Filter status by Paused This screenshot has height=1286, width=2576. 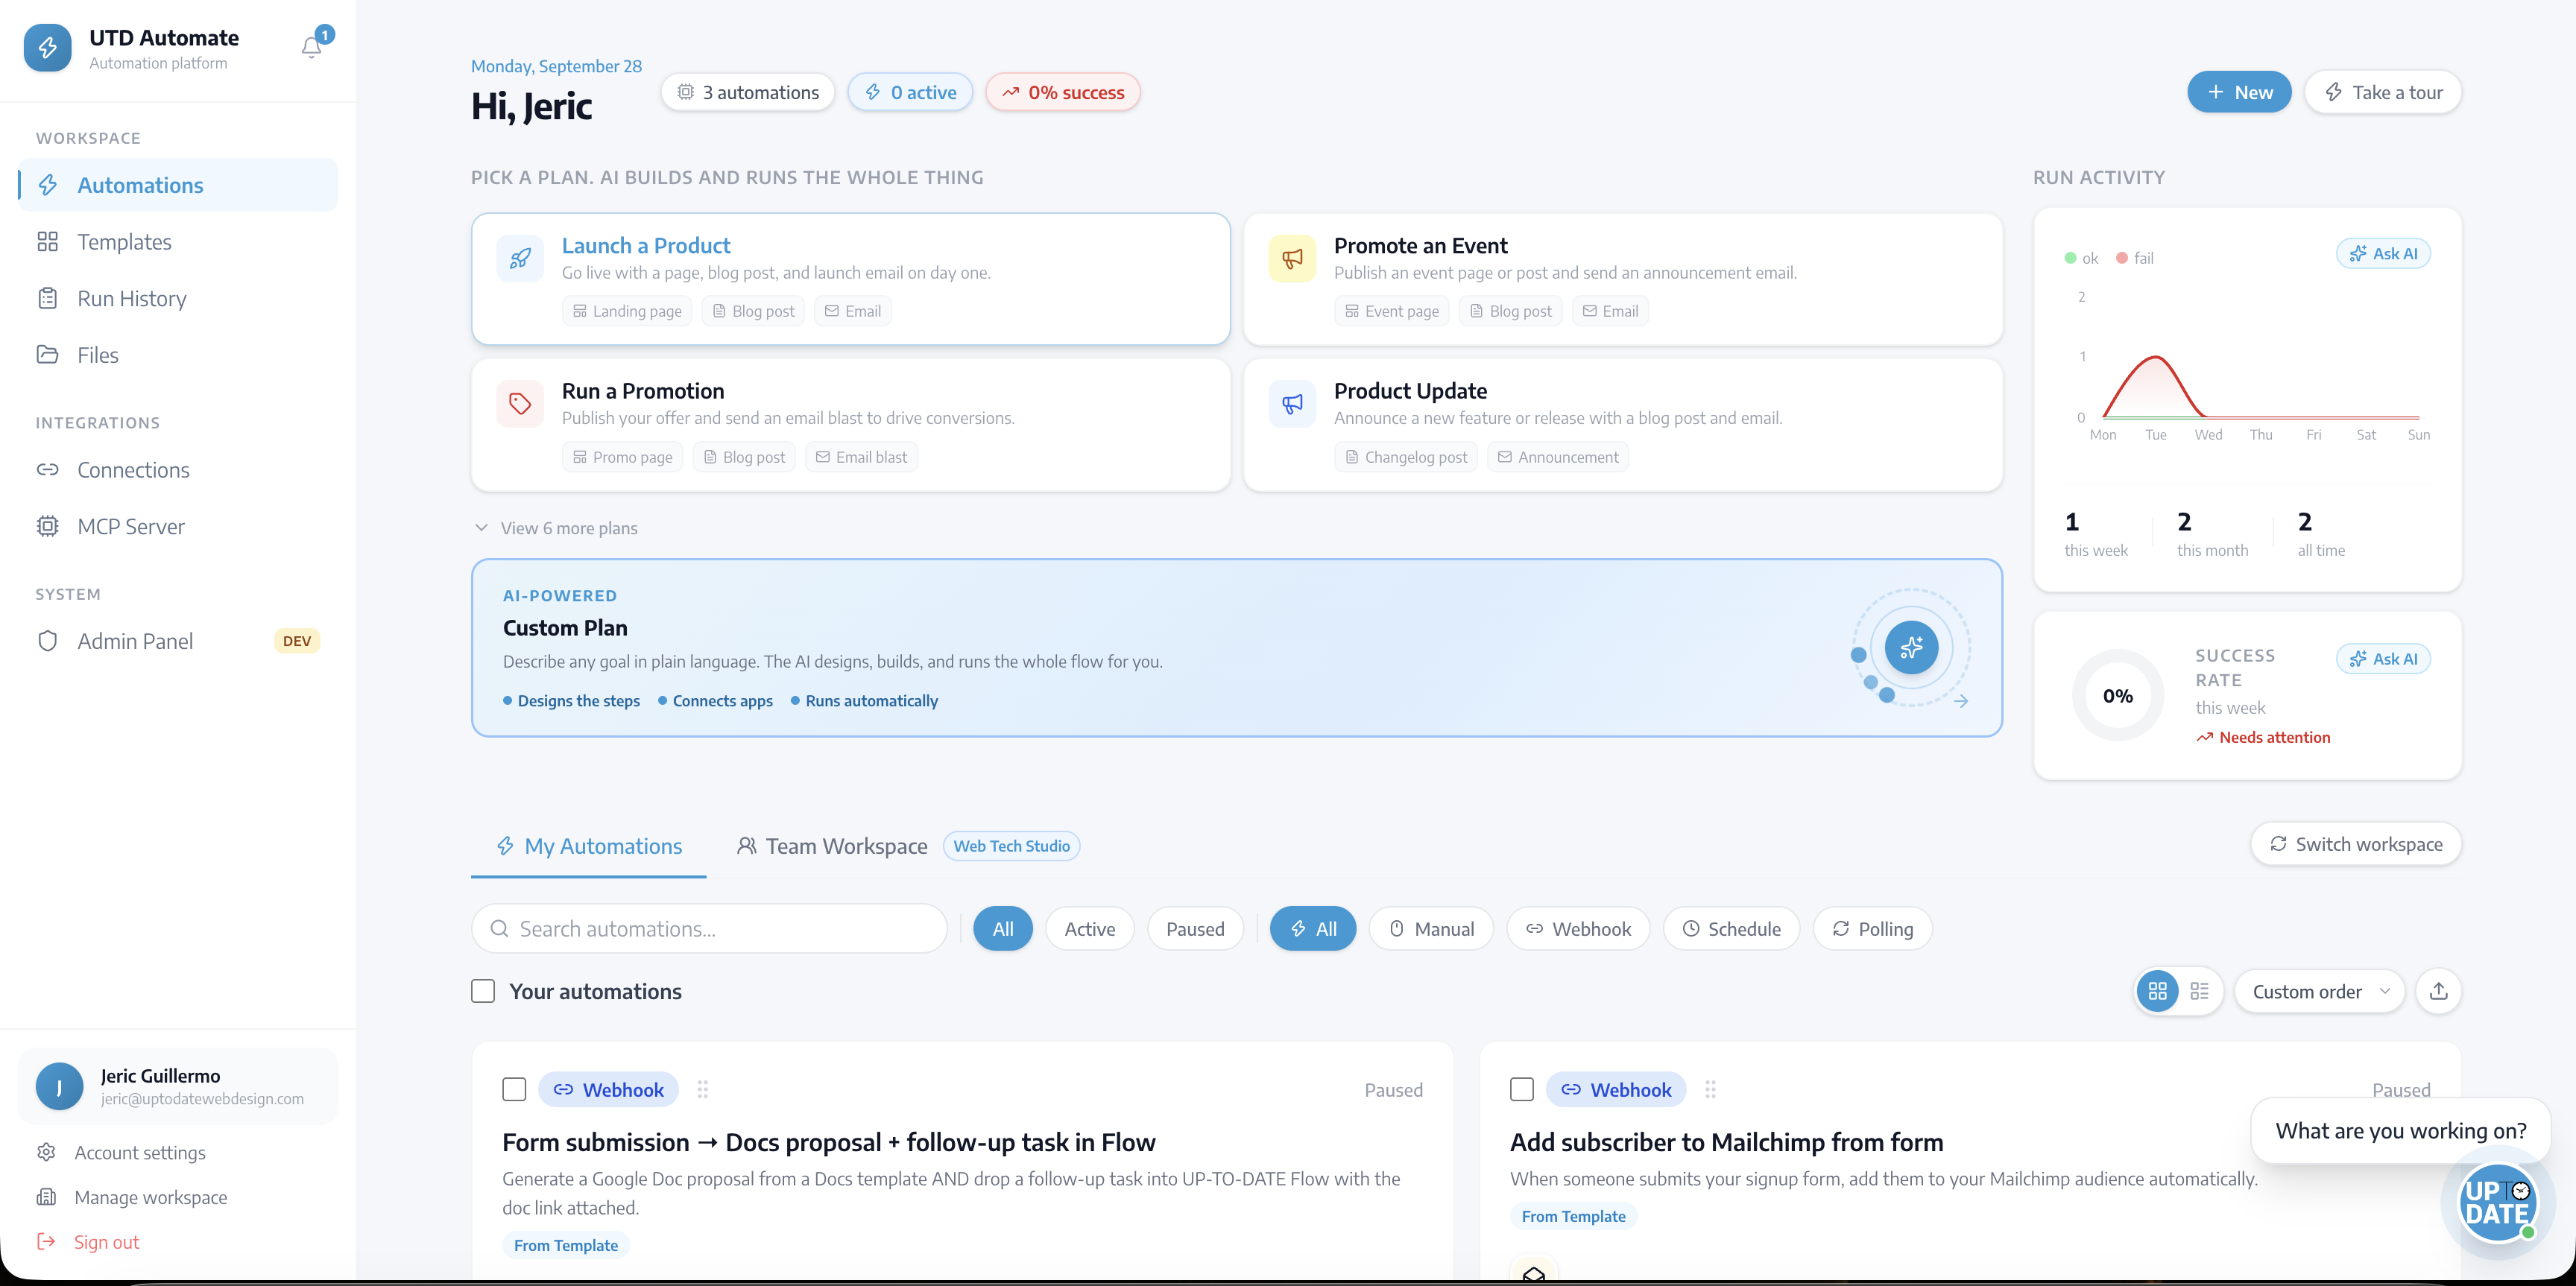click(1195, 929)
